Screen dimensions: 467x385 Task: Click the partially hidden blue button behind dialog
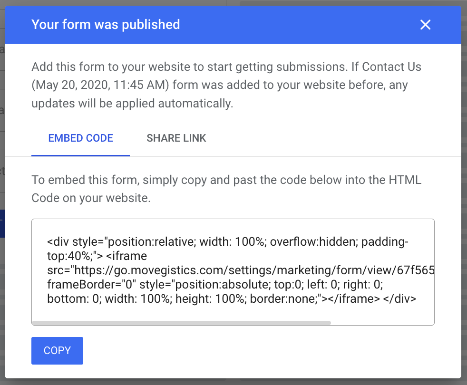[2, 223]
